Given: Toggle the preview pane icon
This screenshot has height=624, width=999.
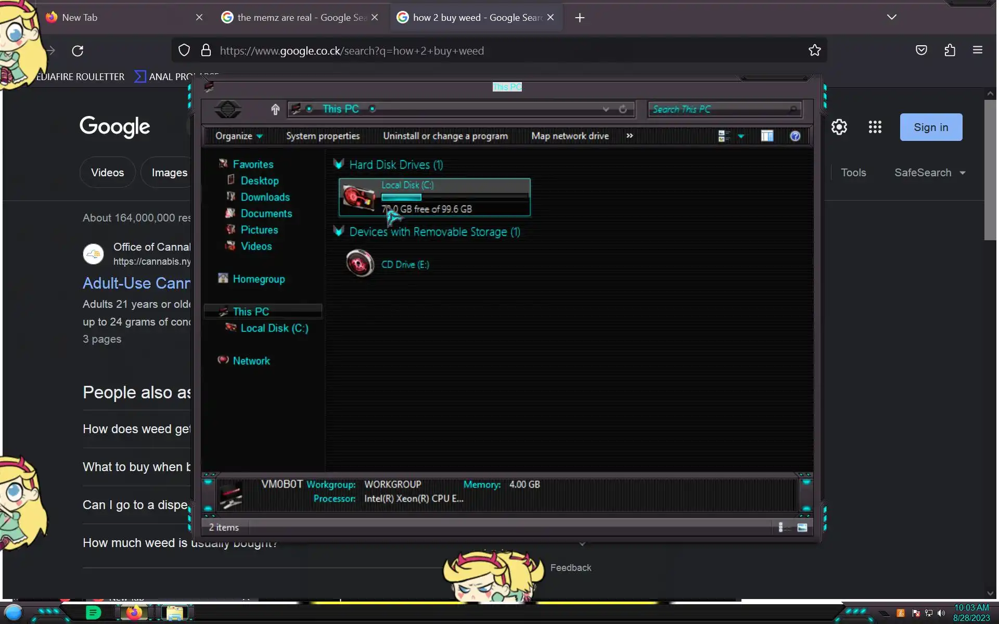Looking at the screenshot, I should (x=767, y=136).
